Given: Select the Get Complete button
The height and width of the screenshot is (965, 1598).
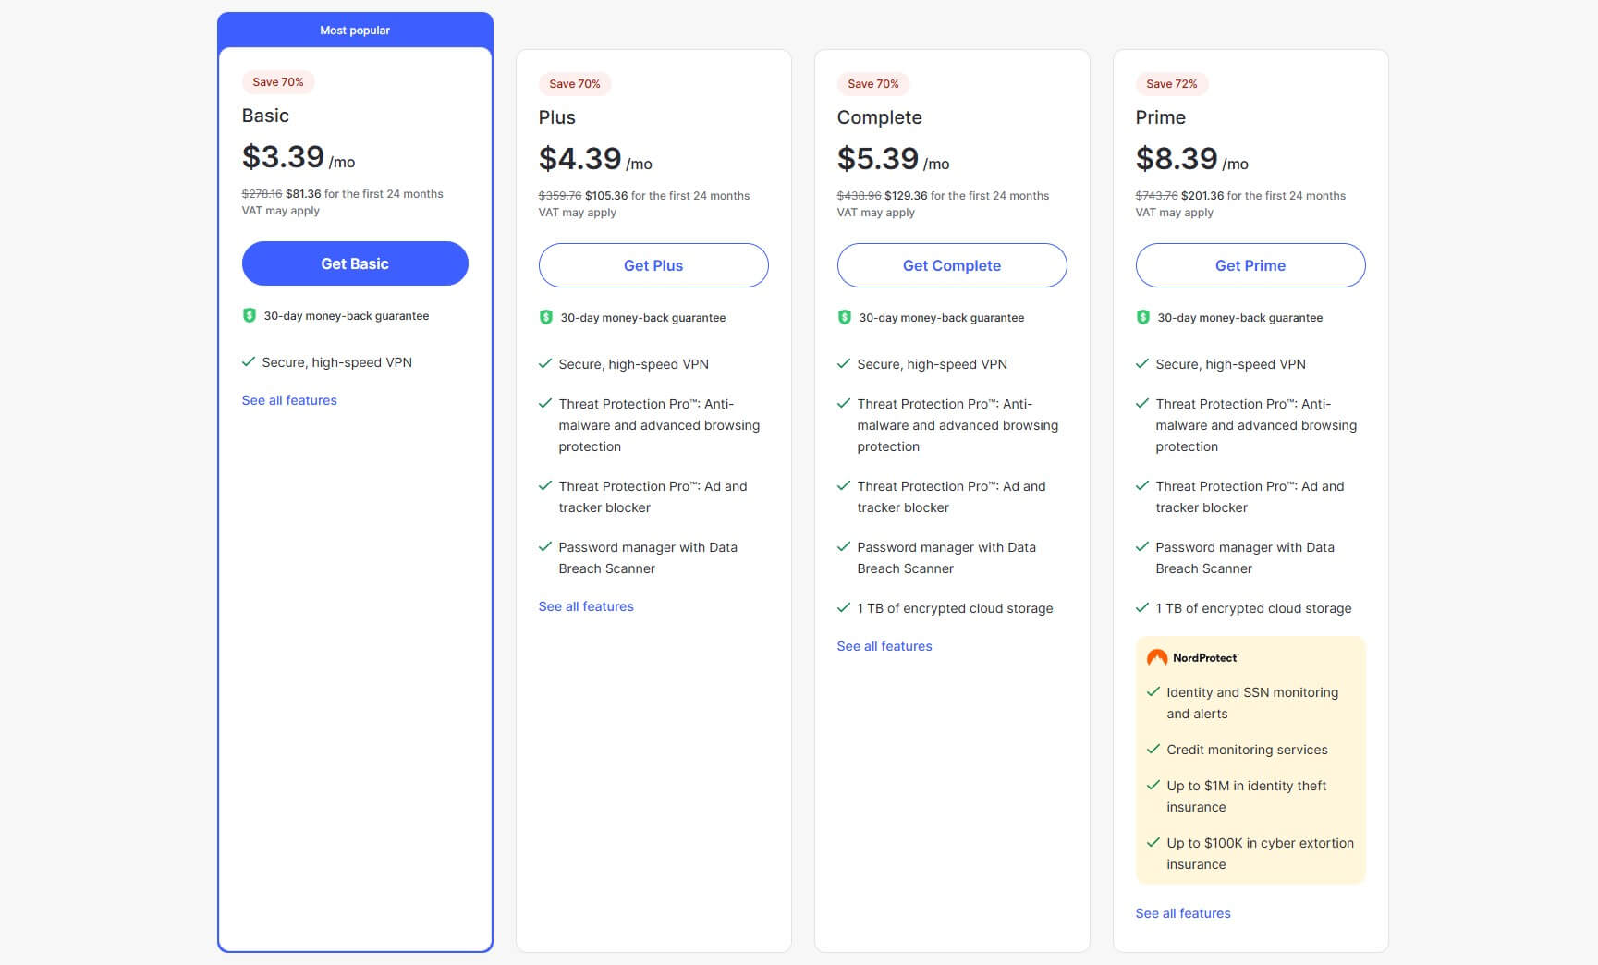Looking at the screenshot, I should tap(952, 265).
